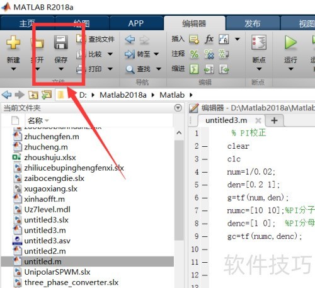Click the insert section icon

point(194,39)
